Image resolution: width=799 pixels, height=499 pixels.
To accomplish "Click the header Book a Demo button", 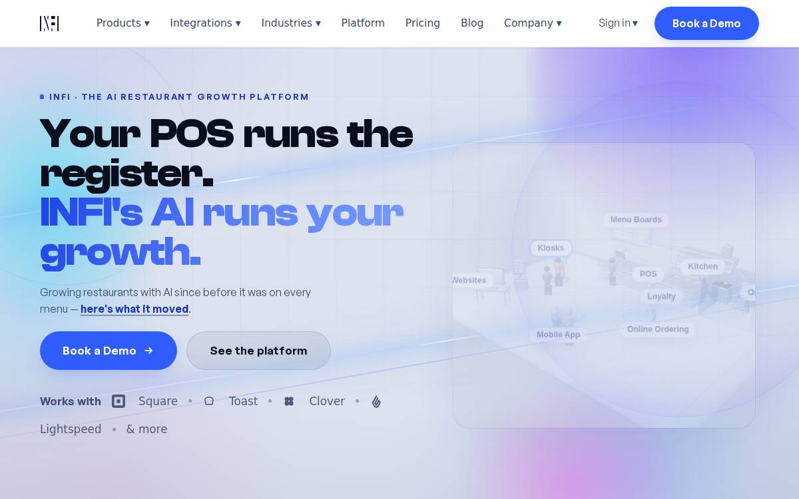I will click(706, 23).
